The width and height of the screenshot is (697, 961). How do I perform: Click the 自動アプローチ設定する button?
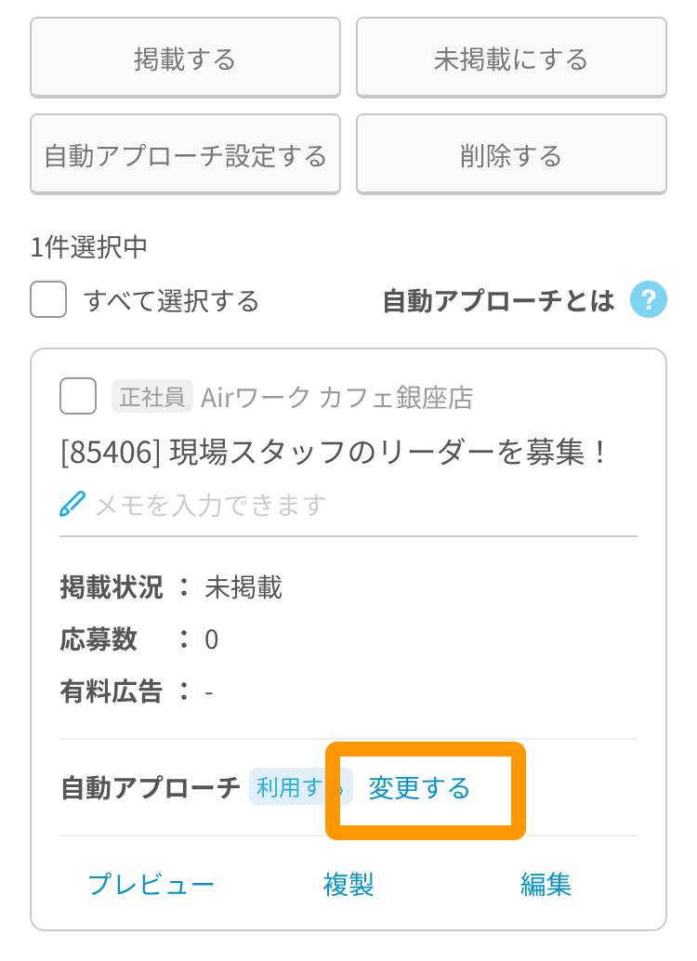(185, 154)
